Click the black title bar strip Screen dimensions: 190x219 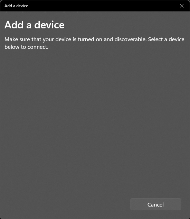click(x=95, y=6)
